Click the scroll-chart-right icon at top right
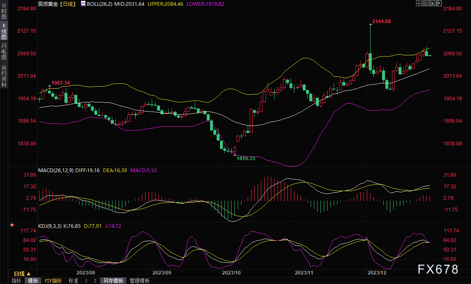Image resolution: width=471 pixels, height=284 pixels. [x=433, y=3]
